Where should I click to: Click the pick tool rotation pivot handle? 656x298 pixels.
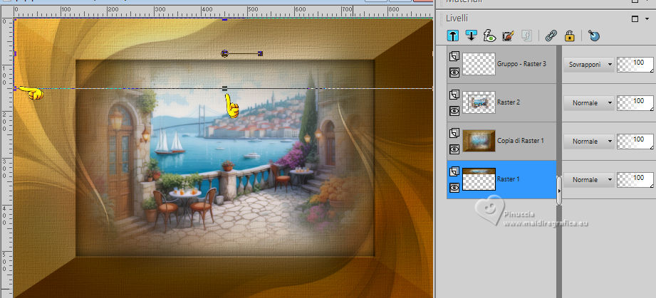pyautogui.click(x=224, y=53)
